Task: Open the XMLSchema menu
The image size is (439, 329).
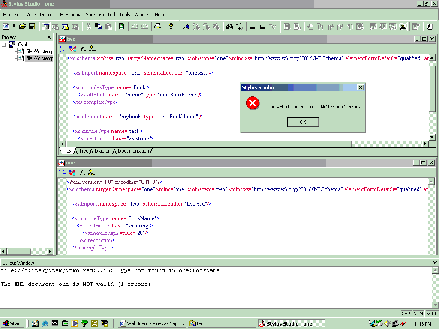Action: (x=69, y=15)
